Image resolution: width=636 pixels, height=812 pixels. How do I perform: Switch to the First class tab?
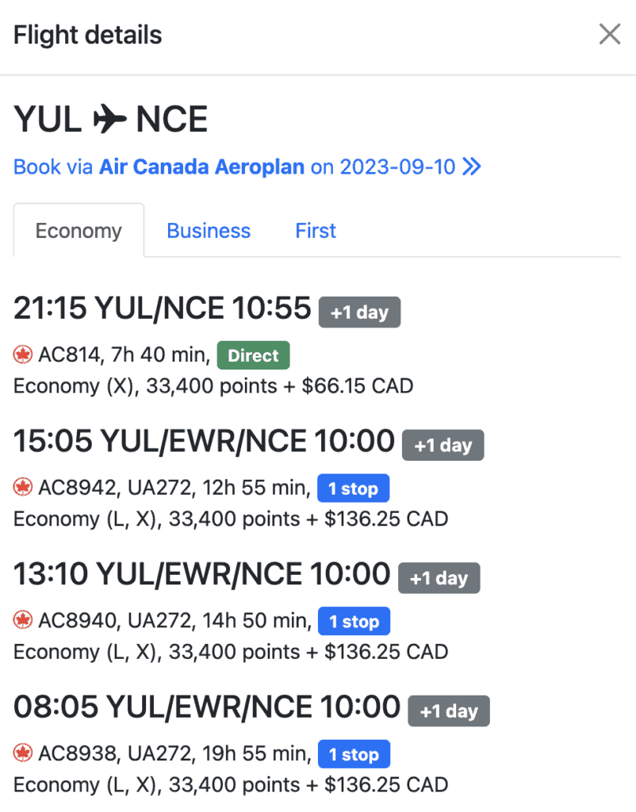pyautogui.click(x=316, y=231)
